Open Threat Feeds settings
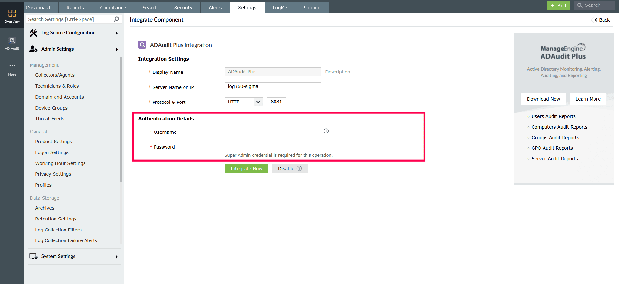619x284 pixels. [x=50, y=119]
